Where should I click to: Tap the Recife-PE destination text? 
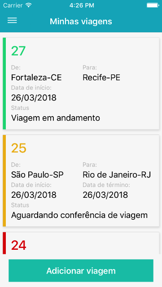tap(101, 78)
